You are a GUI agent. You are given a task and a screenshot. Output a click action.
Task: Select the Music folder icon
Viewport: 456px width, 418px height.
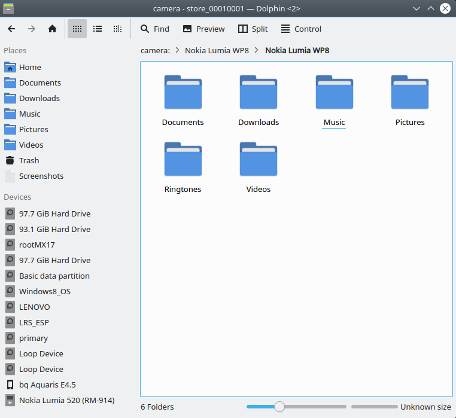click(334, 93)
